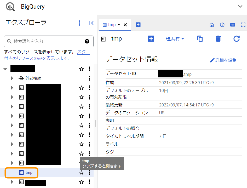247x188 pixels.
Task: Expand first dataset under 外部接続
Action: (x=12, y=88)
